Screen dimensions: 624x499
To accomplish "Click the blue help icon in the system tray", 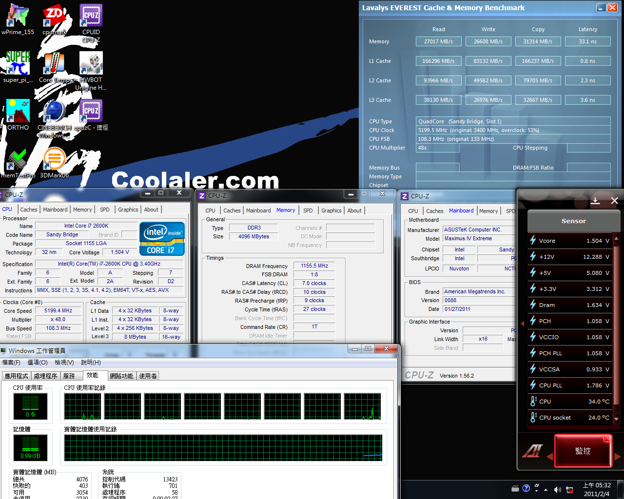I will coord(526,488).
